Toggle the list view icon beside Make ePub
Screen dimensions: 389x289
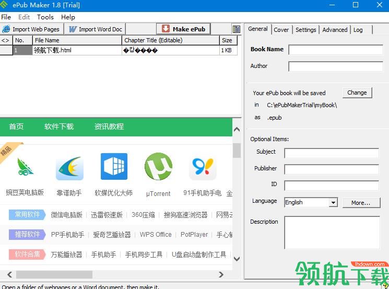(x=236, y=29)
